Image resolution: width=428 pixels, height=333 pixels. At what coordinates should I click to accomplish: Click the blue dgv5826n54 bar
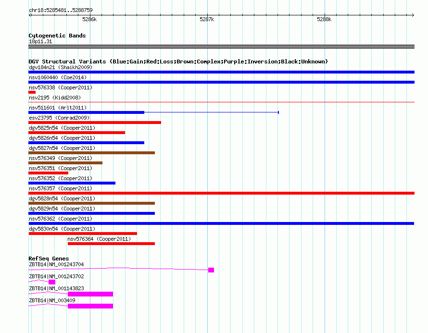pyautogui.click(x=86, y=143)
